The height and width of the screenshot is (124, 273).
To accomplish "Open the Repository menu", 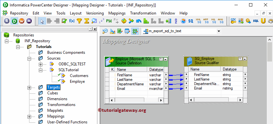I will 19,13.
